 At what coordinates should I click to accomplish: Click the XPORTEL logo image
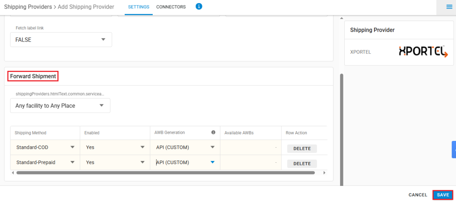423,52
